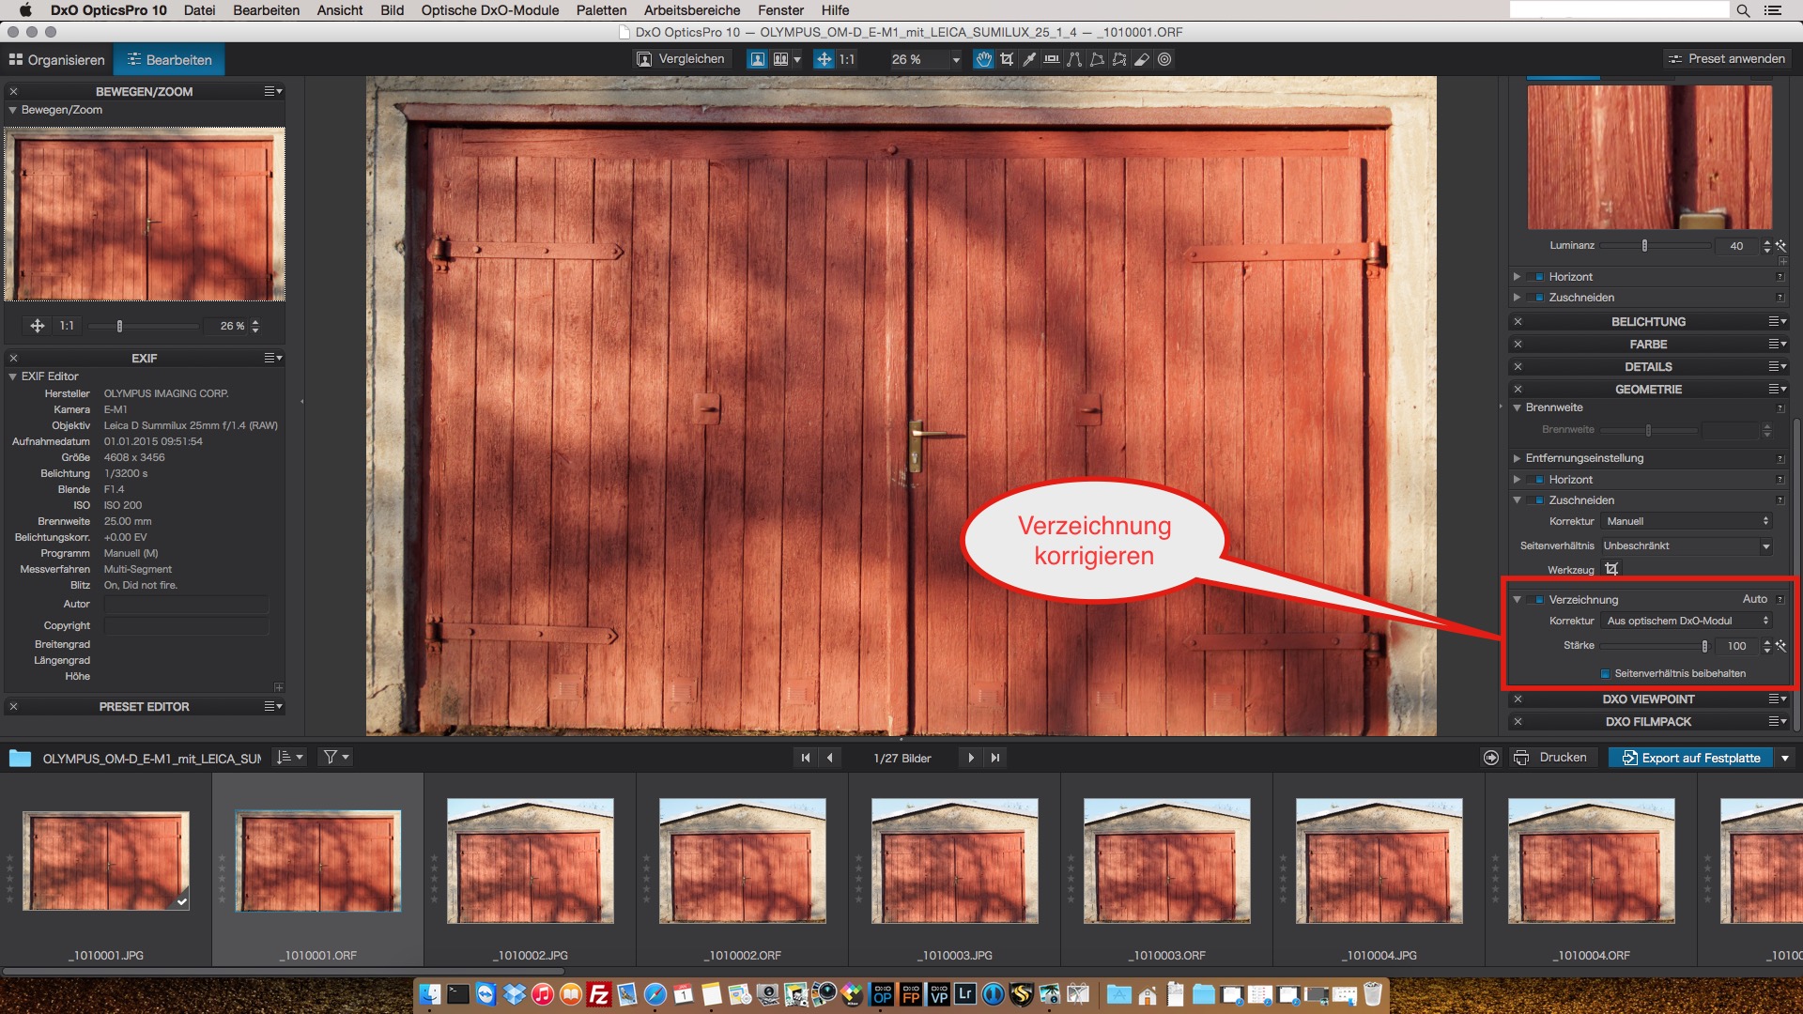
Task: Click magic wand beside Stärke value
Action: 1781,646
